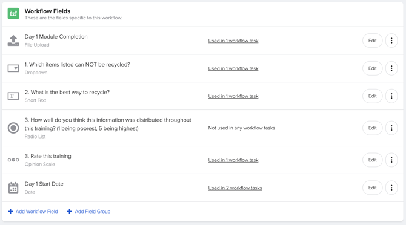This screenshot has width=406, height=225.
Task: Click the green Workflow Fields header icon
Action: (13, 13)
